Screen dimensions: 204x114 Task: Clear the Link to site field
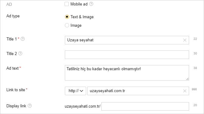tap(185, 91)
